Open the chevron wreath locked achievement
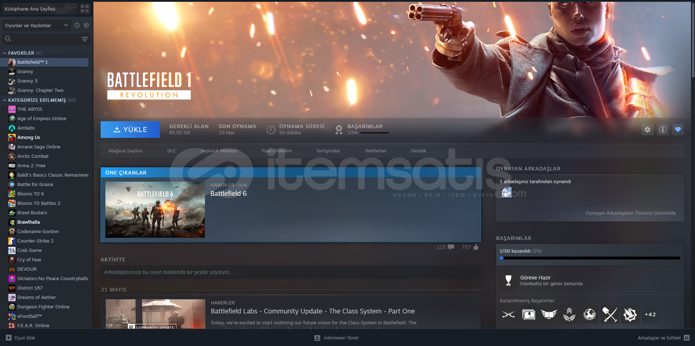This screenshot has height=346, width=695. [569, 315]
